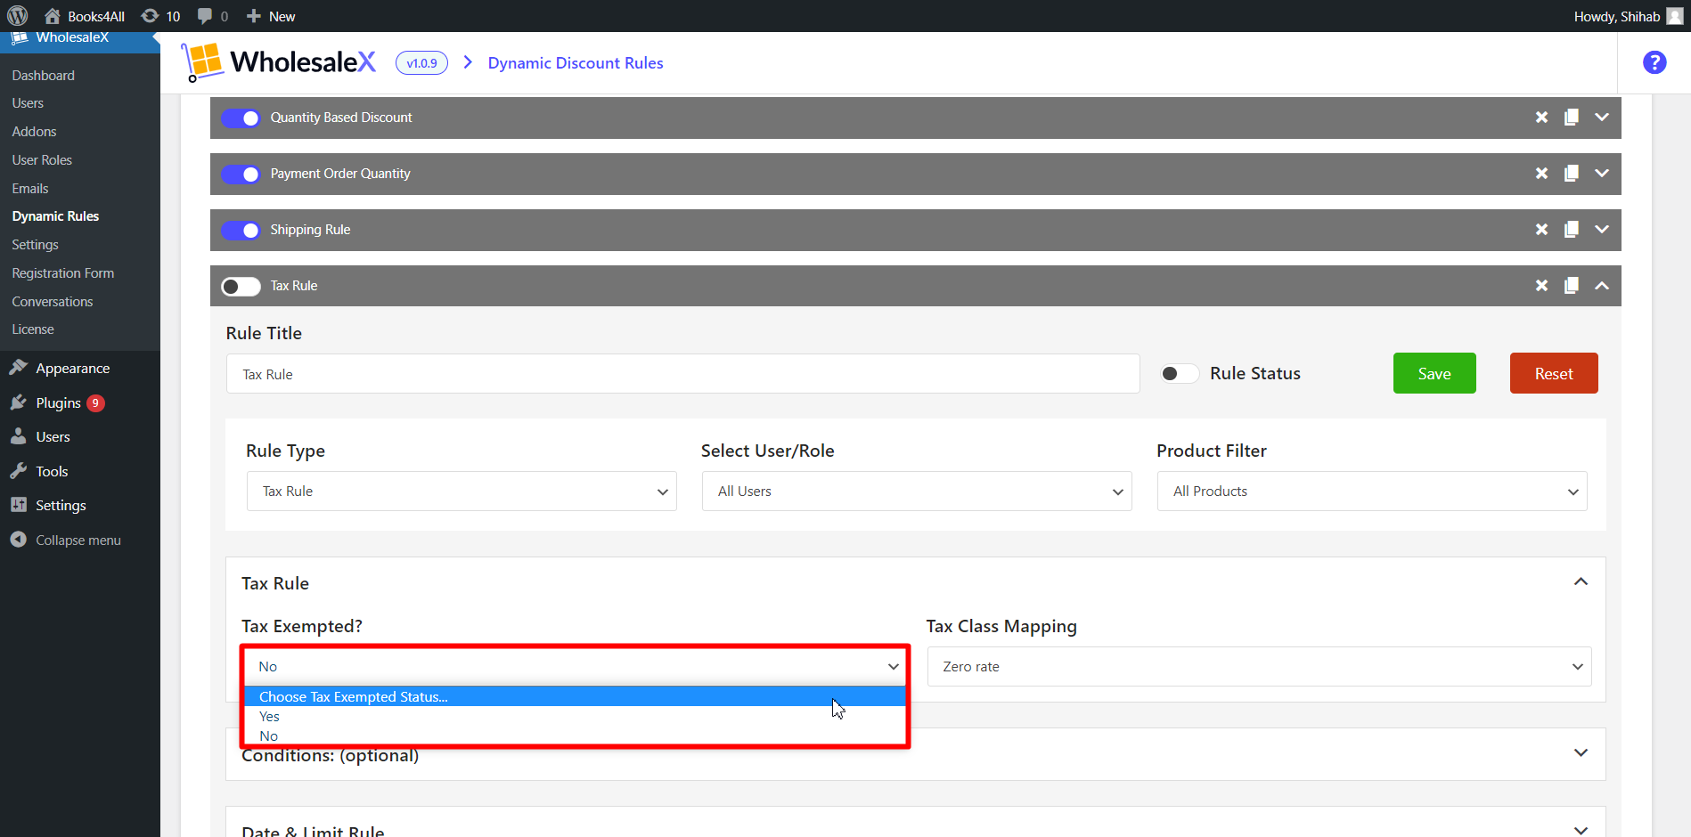Open Registration Form in the sidebar

pyautogui.click(x=63, y=273)
